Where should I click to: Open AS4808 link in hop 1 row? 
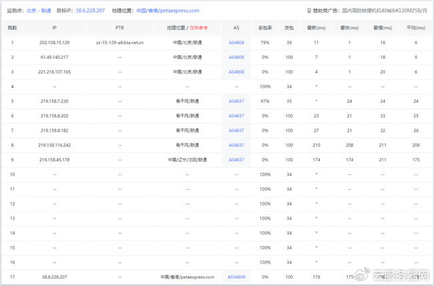(236, 43)
